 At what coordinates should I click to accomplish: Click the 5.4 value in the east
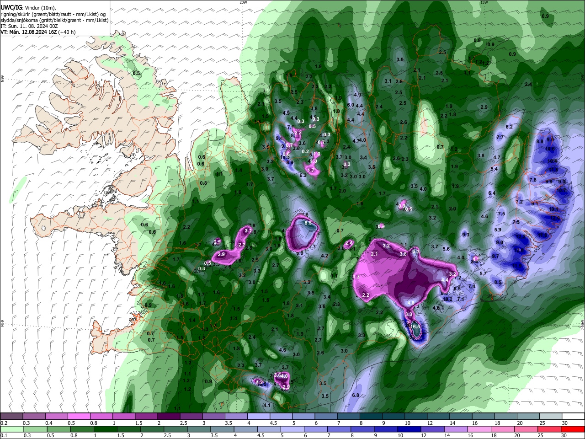494,169
